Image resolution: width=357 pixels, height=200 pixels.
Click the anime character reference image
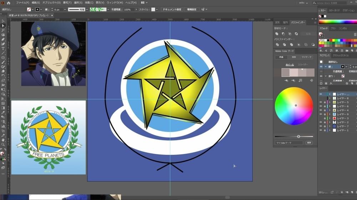[x=54, y=54]
